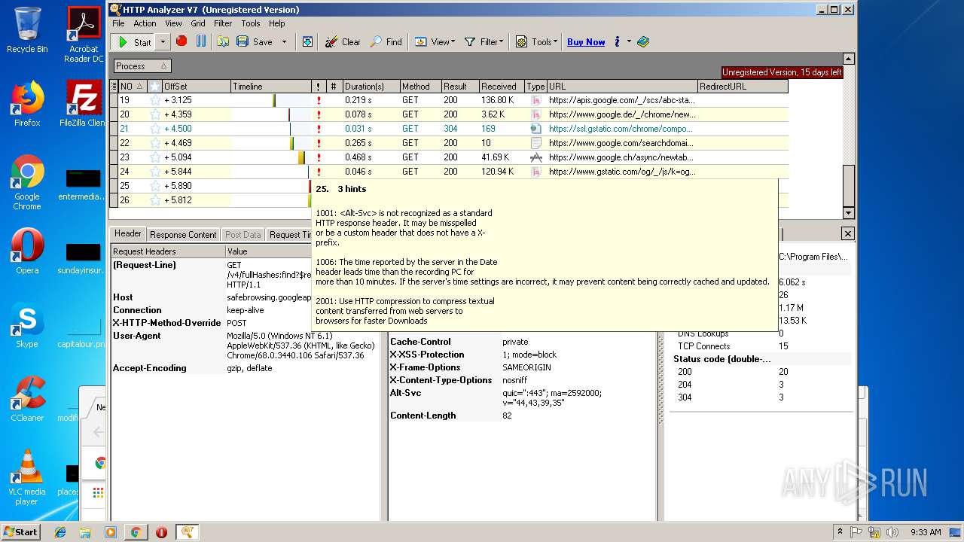Open Opera from the taskbar
964x542 pixels.
(161, 532)
